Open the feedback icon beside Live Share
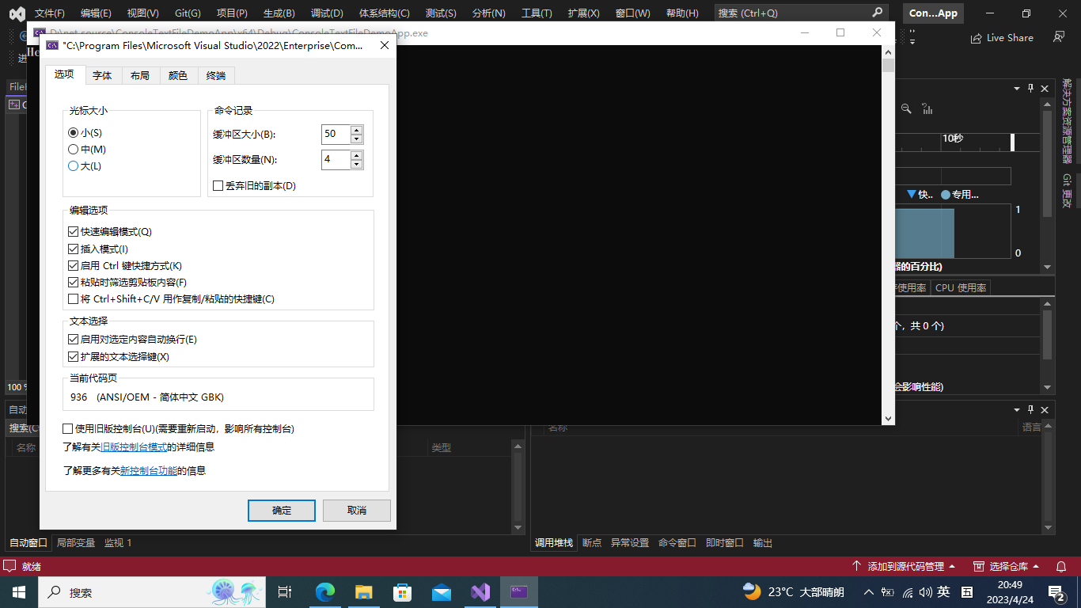The height and width of the screenshot is (608, 1081). [1059, 37]
